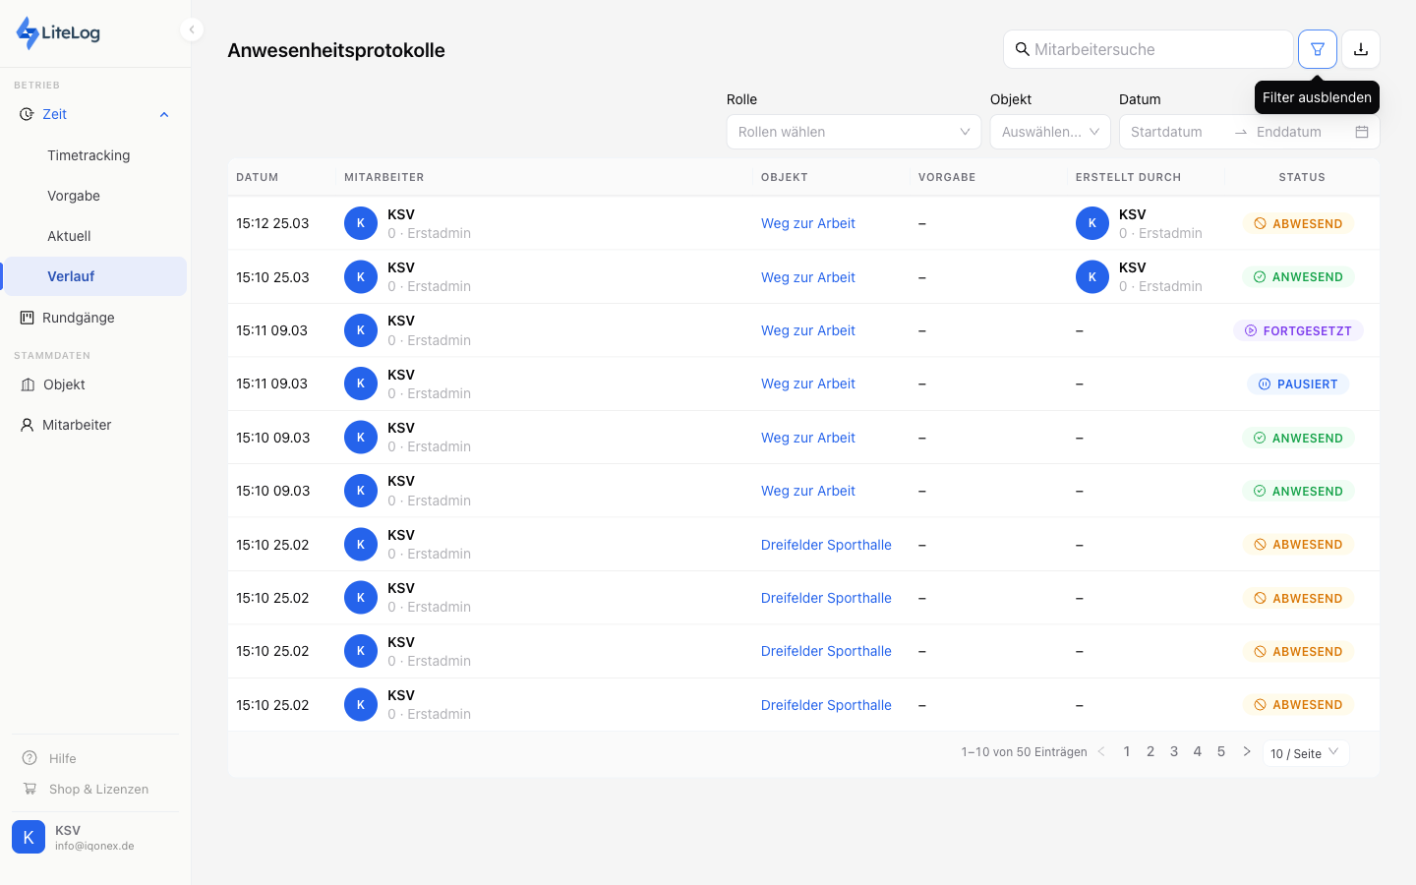Click the filter funnel icon button
This screenshot has height=885, width=1416.
point(1317,49)
